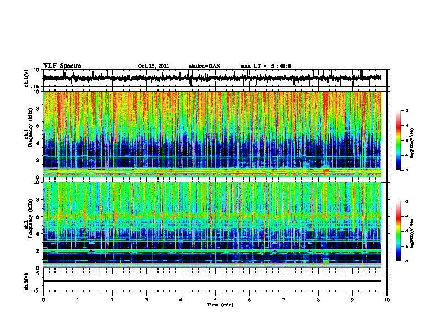Click the ch.1 color bar log(PSD) label

click(412, 143)
